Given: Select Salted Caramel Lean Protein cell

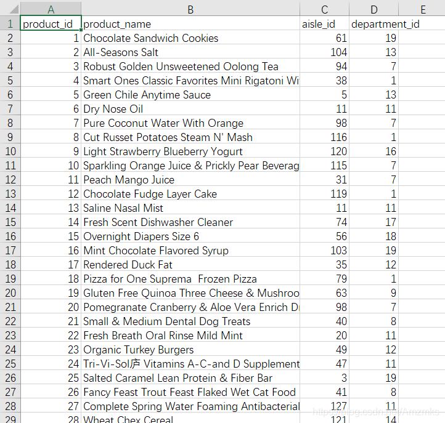Looking at the screenshot, I should 190,377.
